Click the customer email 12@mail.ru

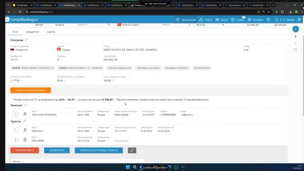coord(187,115)
